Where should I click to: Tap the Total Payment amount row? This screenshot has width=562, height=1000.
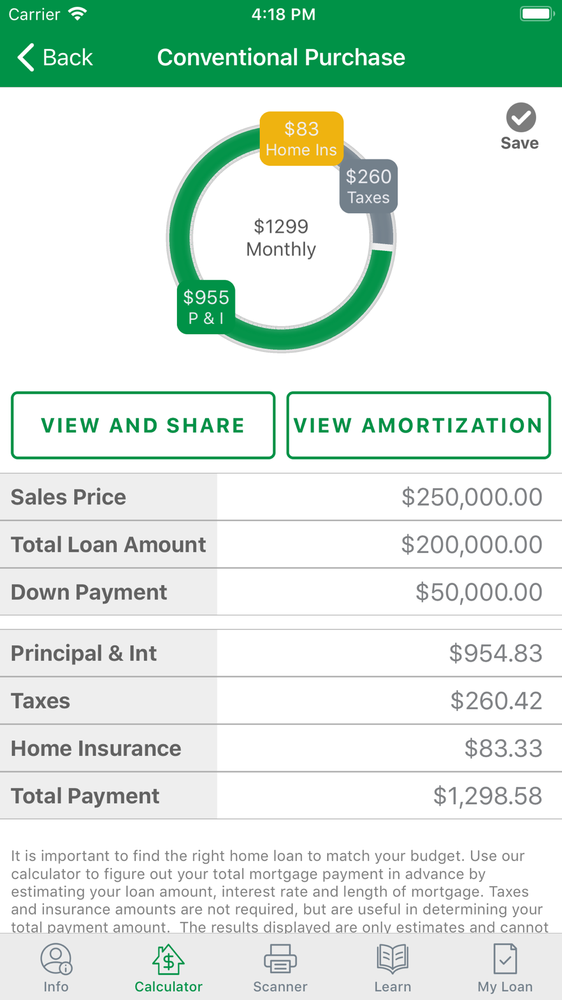[389, 796]
